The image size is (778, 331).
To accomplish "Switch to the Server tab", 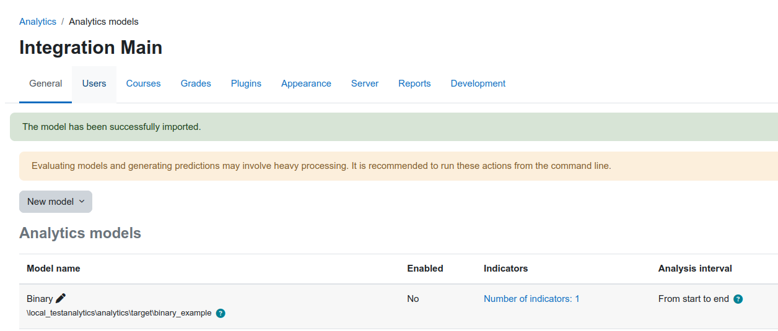I will coord(365,84).
